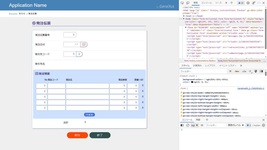Click the lookup arrow beside 取引先コード
Screen dimensions: 267x150
click(x=79, y=54)
